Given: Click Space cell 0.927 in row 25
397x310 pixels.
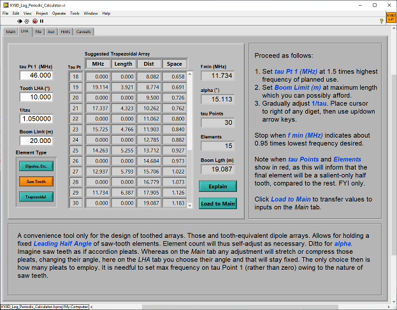Looking at the screenshot, I should point(174,151).
